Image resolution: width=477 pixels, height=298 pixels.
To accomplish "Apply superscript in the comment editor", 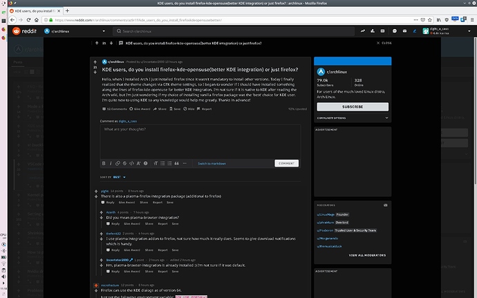I will (139, 163).
